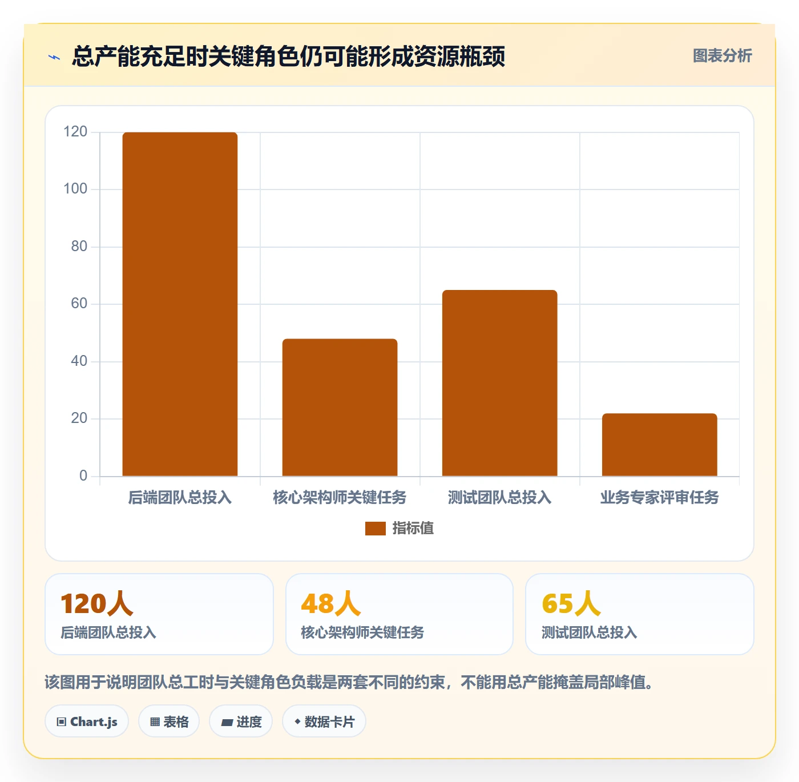
Task: Click the 测试团队总投入 bar in chart
Action: (499, 383)
